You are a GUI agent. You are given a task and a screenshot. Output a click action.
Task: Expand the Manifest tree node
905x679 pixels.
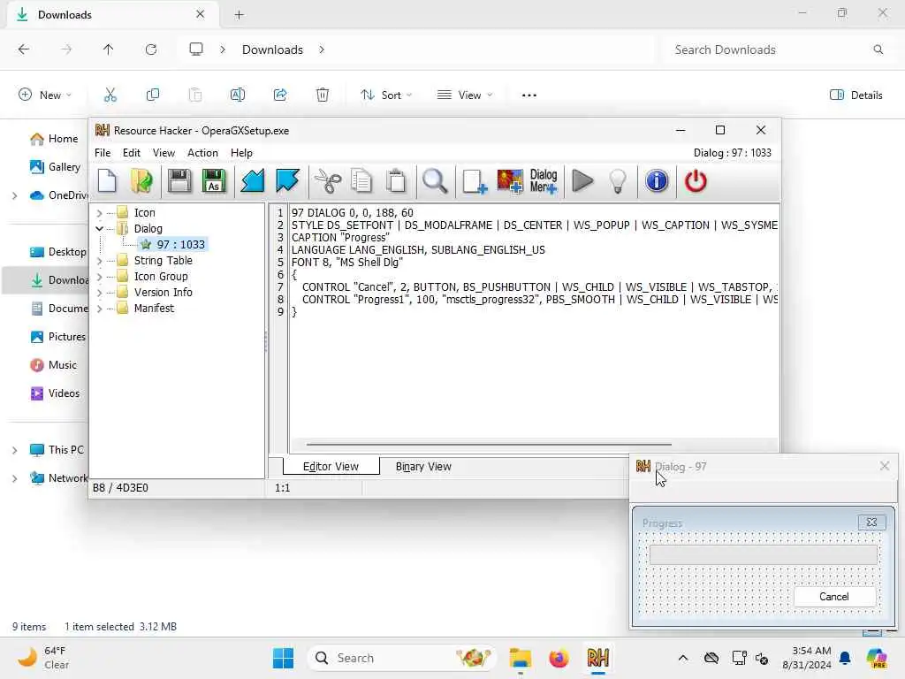[99, 309]
